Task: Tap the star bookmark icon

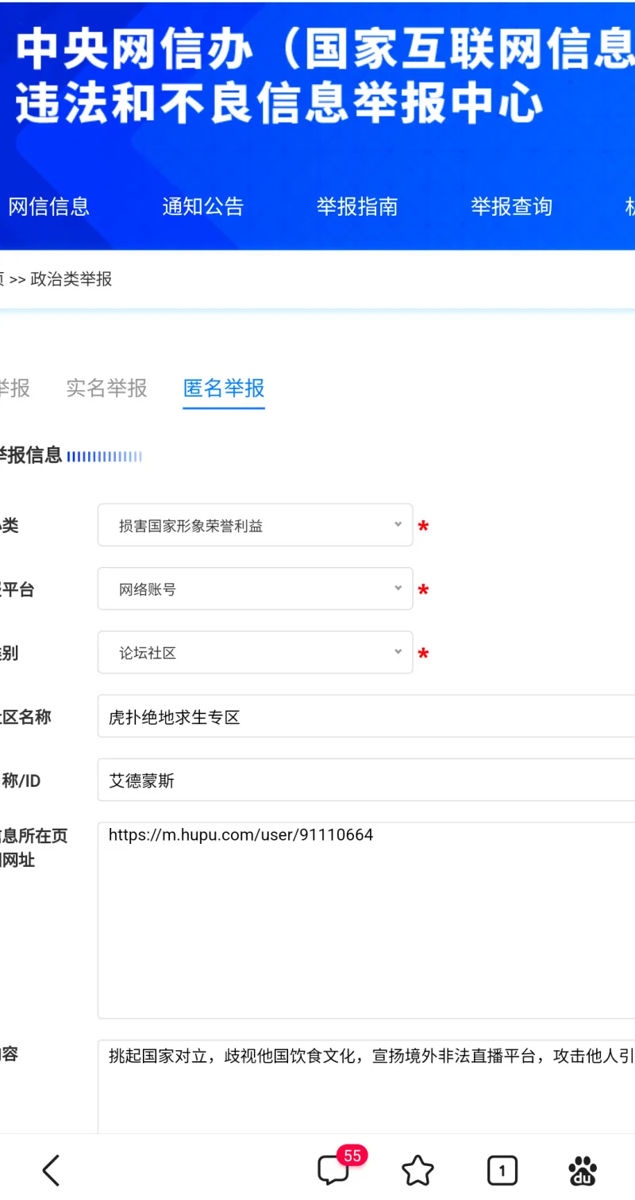Action: 418,1170
